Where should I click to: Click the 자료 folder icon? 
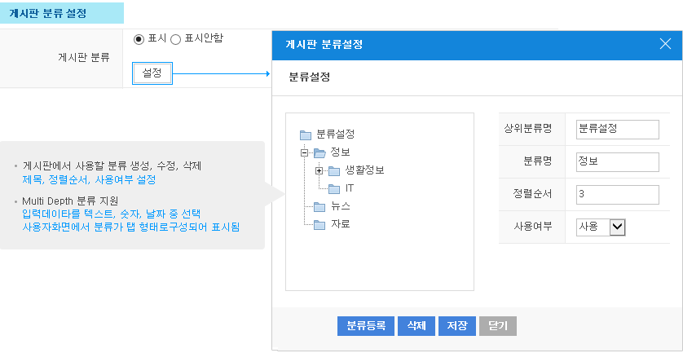pyautogui.click(x=319, y=225)
